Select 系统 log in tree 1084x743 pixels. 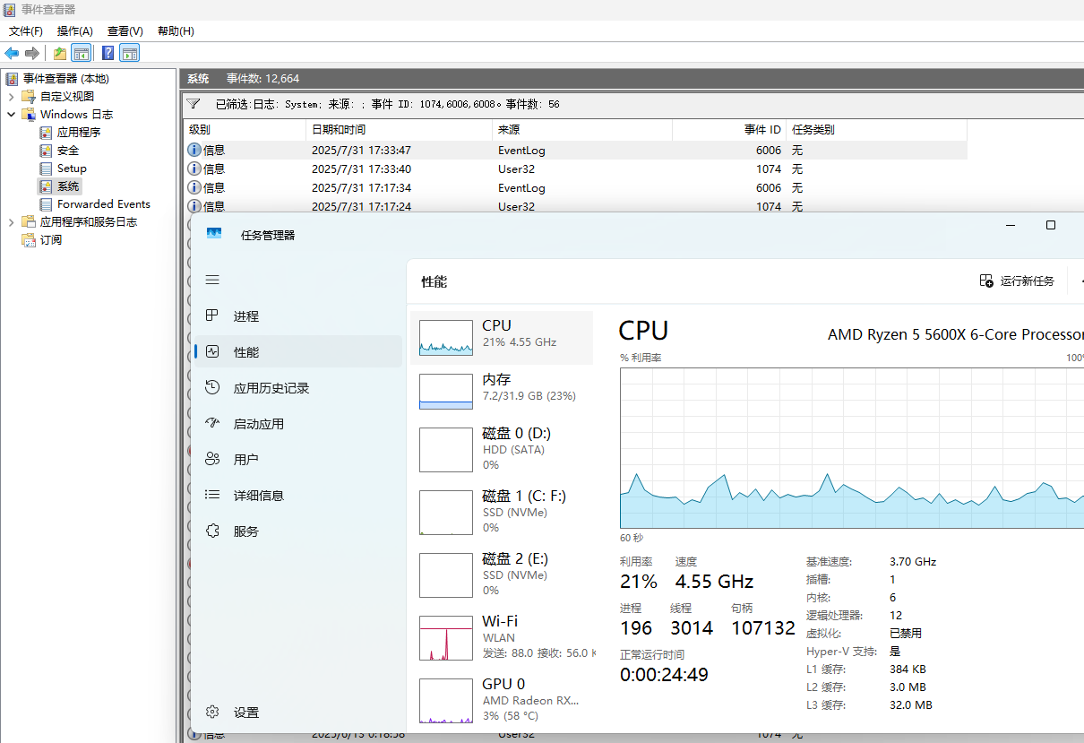[x=68, y=186]
